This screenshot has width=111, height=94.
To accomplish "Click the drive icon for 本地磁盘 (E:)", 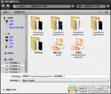I will pos(7,69).
